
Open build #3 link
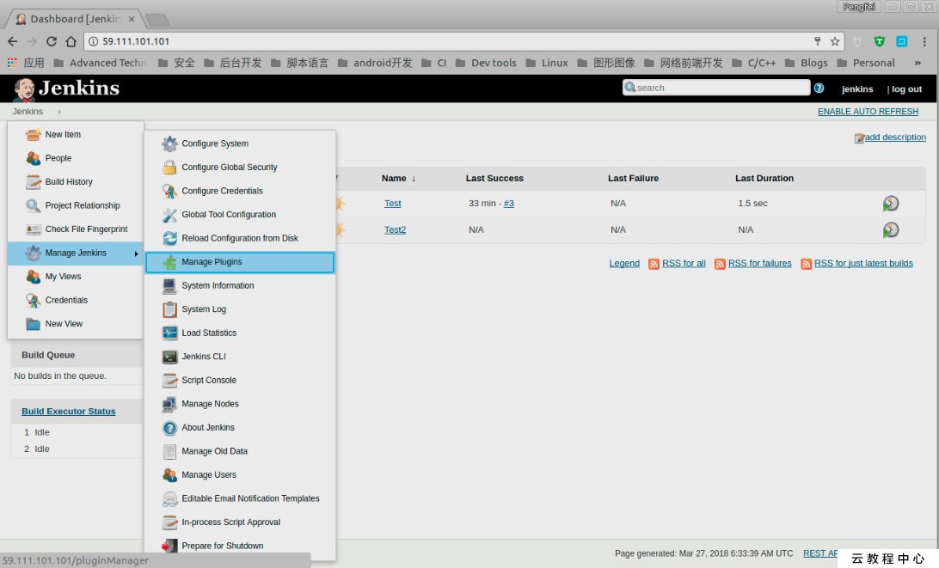tap(509, 204)
